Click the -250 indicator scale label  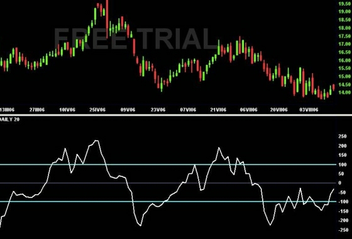coord(343,230)
